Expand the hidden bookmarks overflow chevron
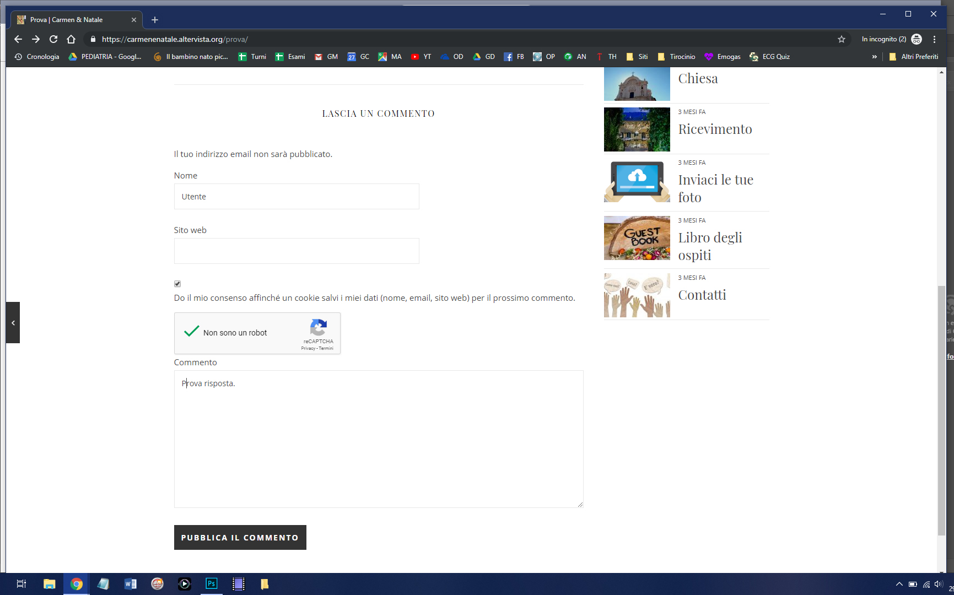Viewport: 954px width, 595px height. 874,57
